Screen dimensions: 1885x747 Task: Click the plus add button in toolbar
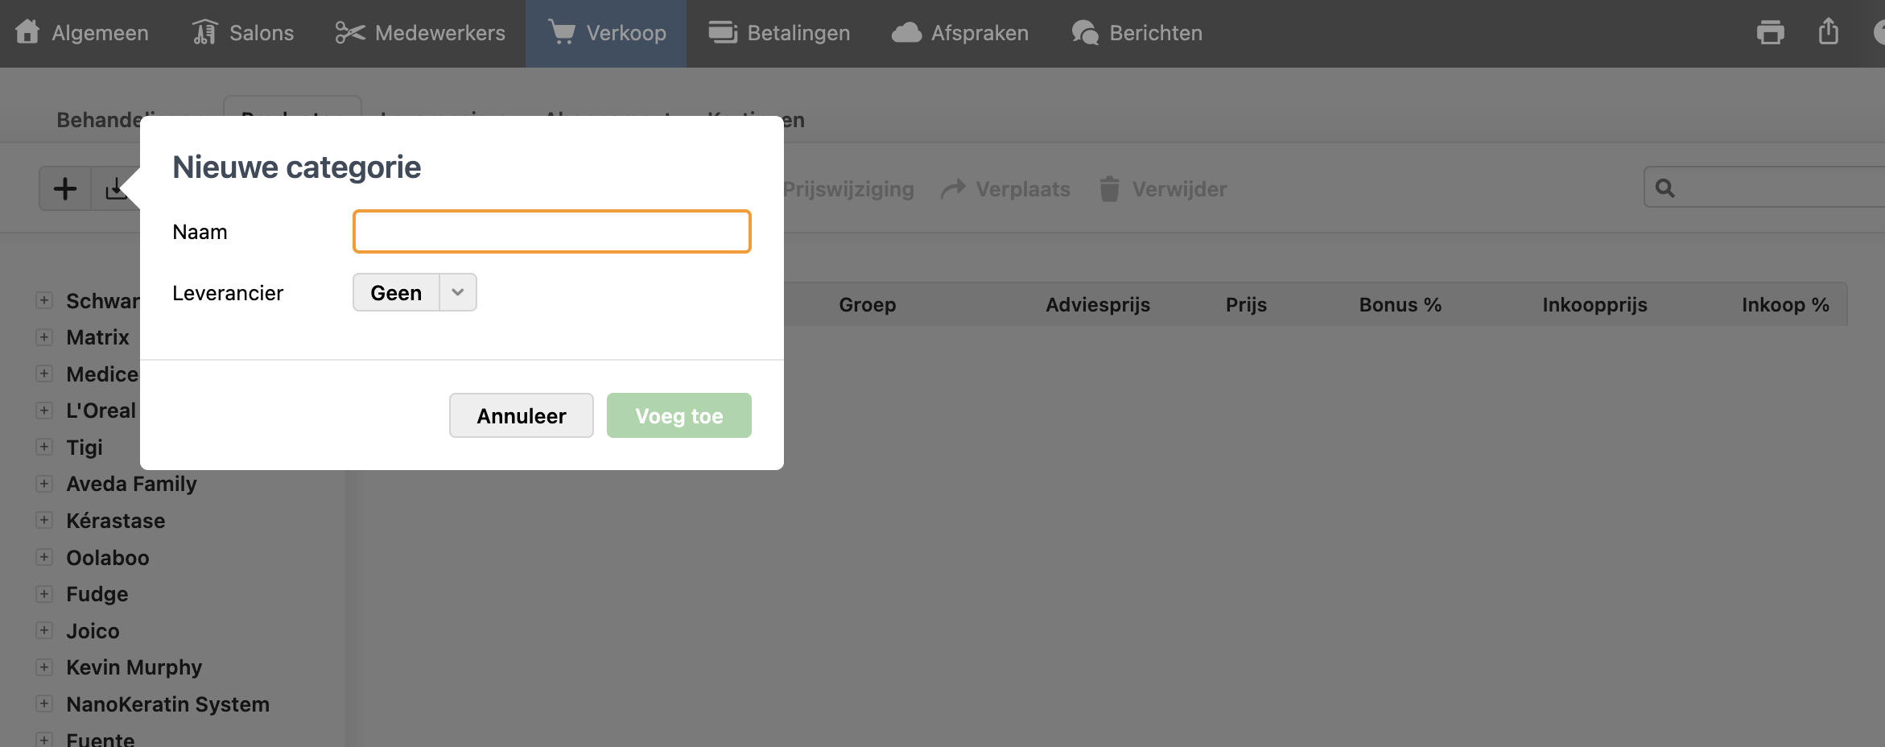tap(65, 189)
